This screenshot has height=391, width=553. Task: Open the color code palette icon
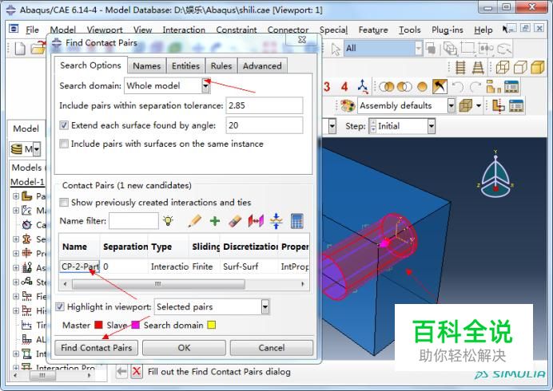tap(348, 105)
